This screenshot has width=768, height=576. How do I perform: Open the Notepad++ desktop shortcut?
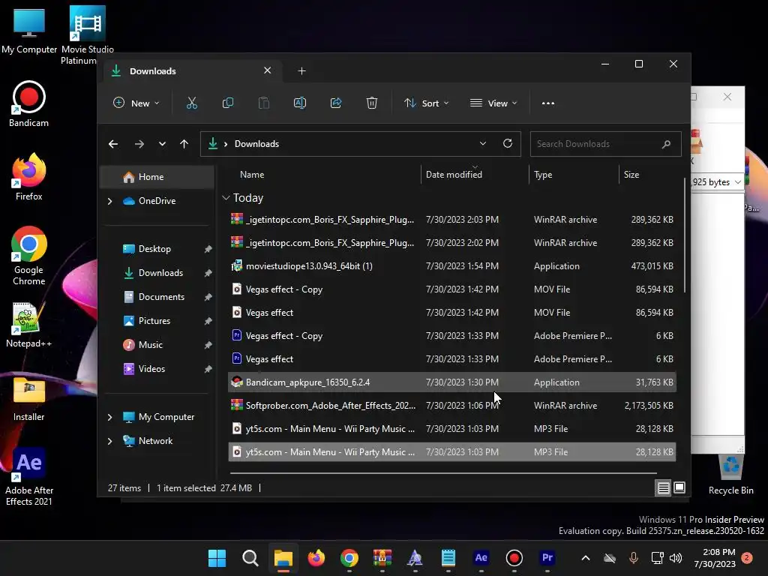tap(29, 325)
